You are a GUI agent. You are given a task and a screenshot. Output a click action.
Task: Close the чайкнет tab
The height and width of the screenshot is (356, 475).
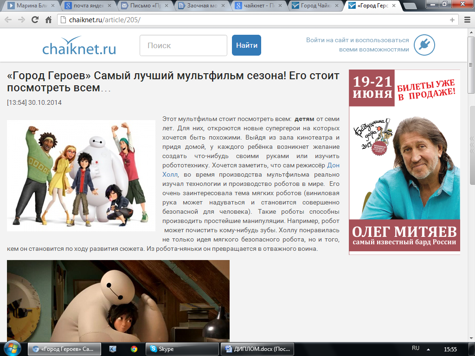280,6
